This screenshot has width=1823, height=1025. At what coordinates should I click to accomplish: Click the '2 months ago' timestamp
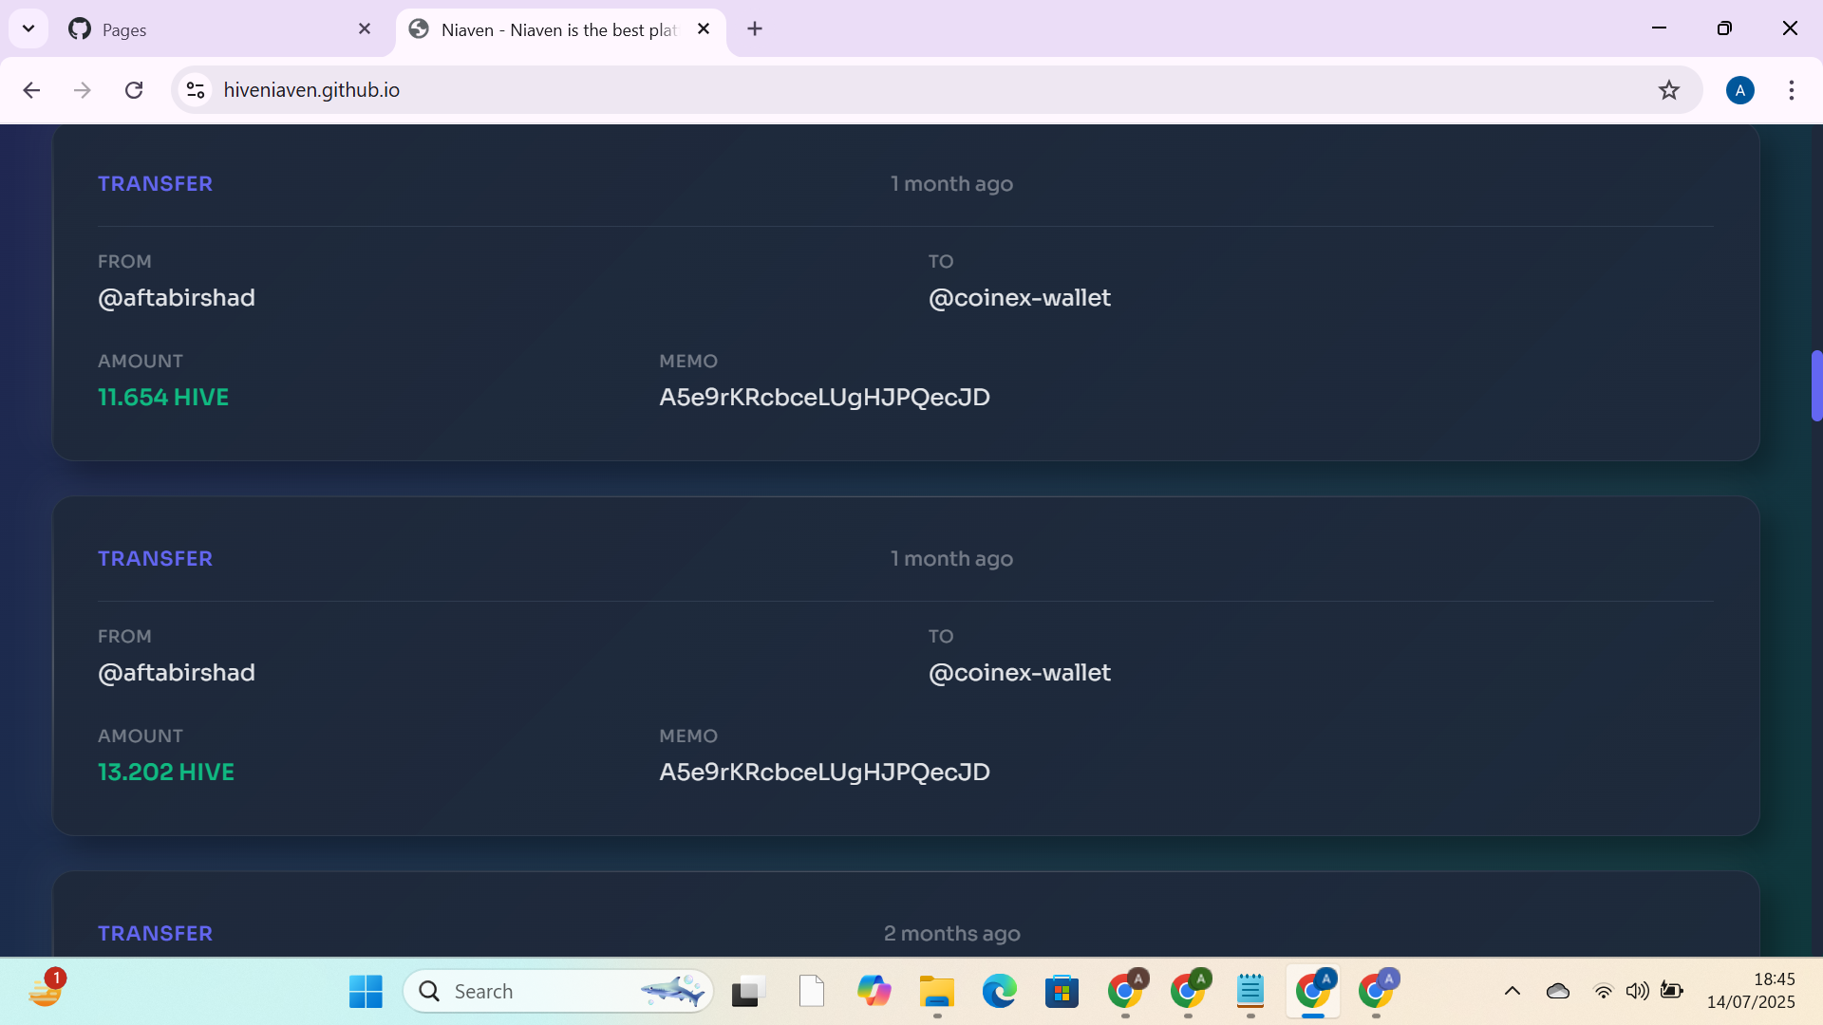(x=952, y=934)
